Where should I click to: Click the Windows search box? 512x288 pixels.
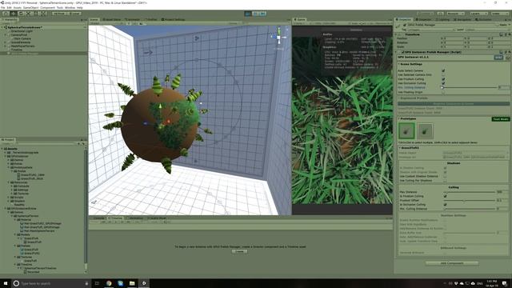pyautogui.click(x=50, y=283)
